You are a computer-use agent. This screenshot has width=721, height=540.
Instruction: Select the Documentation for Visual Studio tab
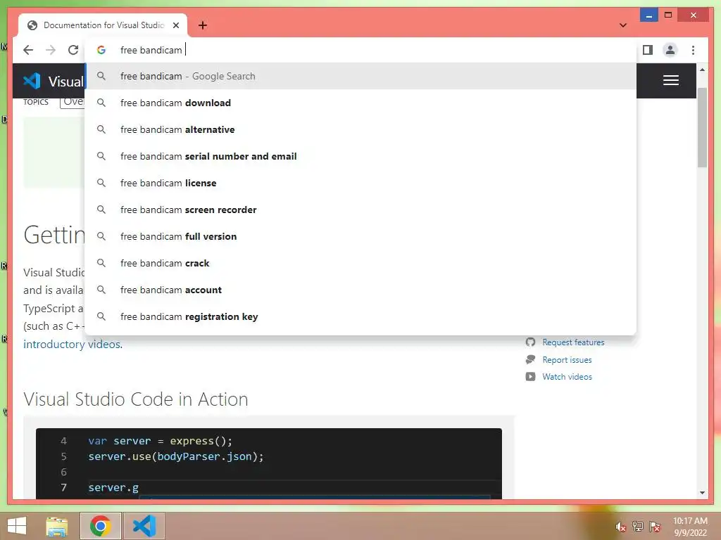coord(103,25)
